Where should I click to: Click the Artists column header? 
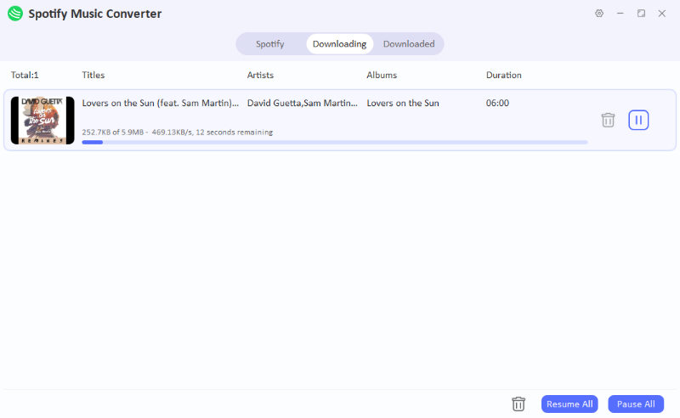(260, 75)
